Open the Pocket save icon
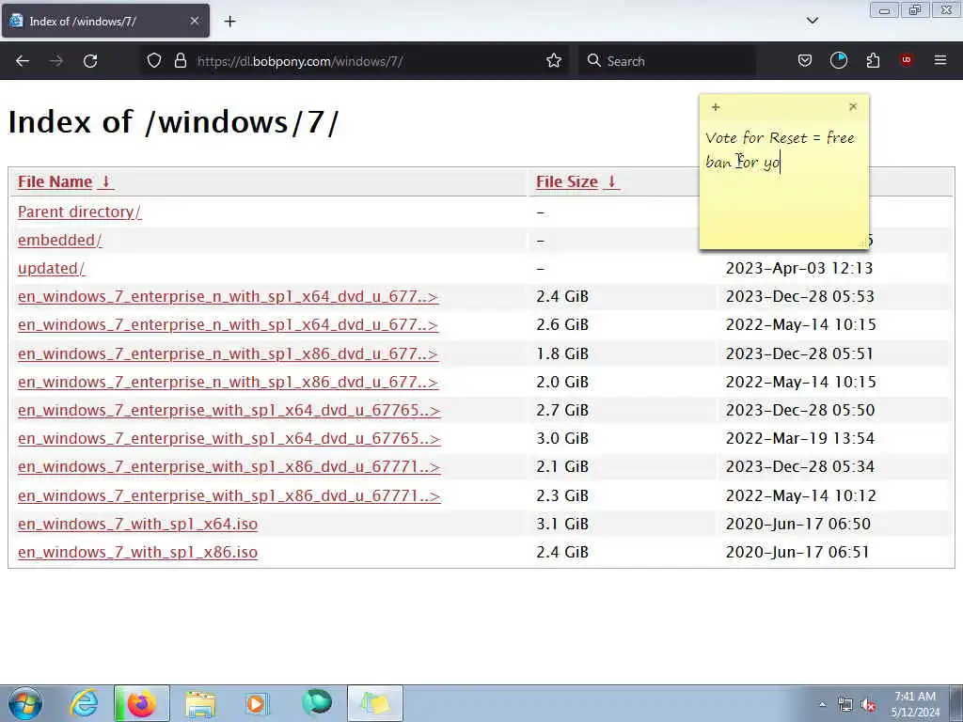The width and height of the screenshot is (963, 722). 805,61
